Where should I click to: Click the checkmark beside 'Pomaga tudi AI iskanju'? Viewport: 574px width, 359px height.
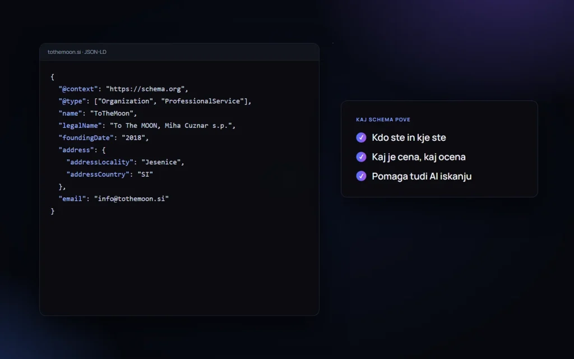361,176
